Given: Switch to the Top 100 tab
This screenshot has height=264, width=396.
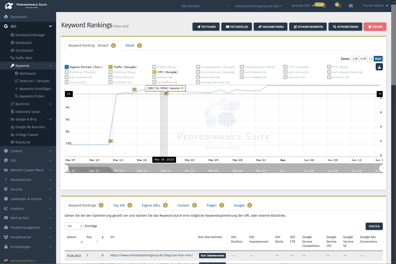Looking at the screenshot, I should click(119, 205).
